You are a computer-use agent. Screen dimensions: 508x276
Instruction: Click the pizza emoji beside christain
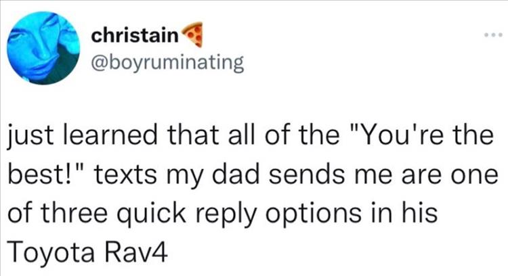pos(193,34)
